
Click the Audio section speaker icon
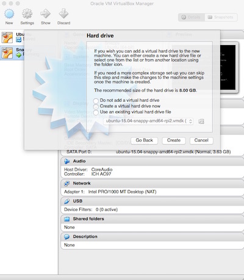[x=66, y=161]
